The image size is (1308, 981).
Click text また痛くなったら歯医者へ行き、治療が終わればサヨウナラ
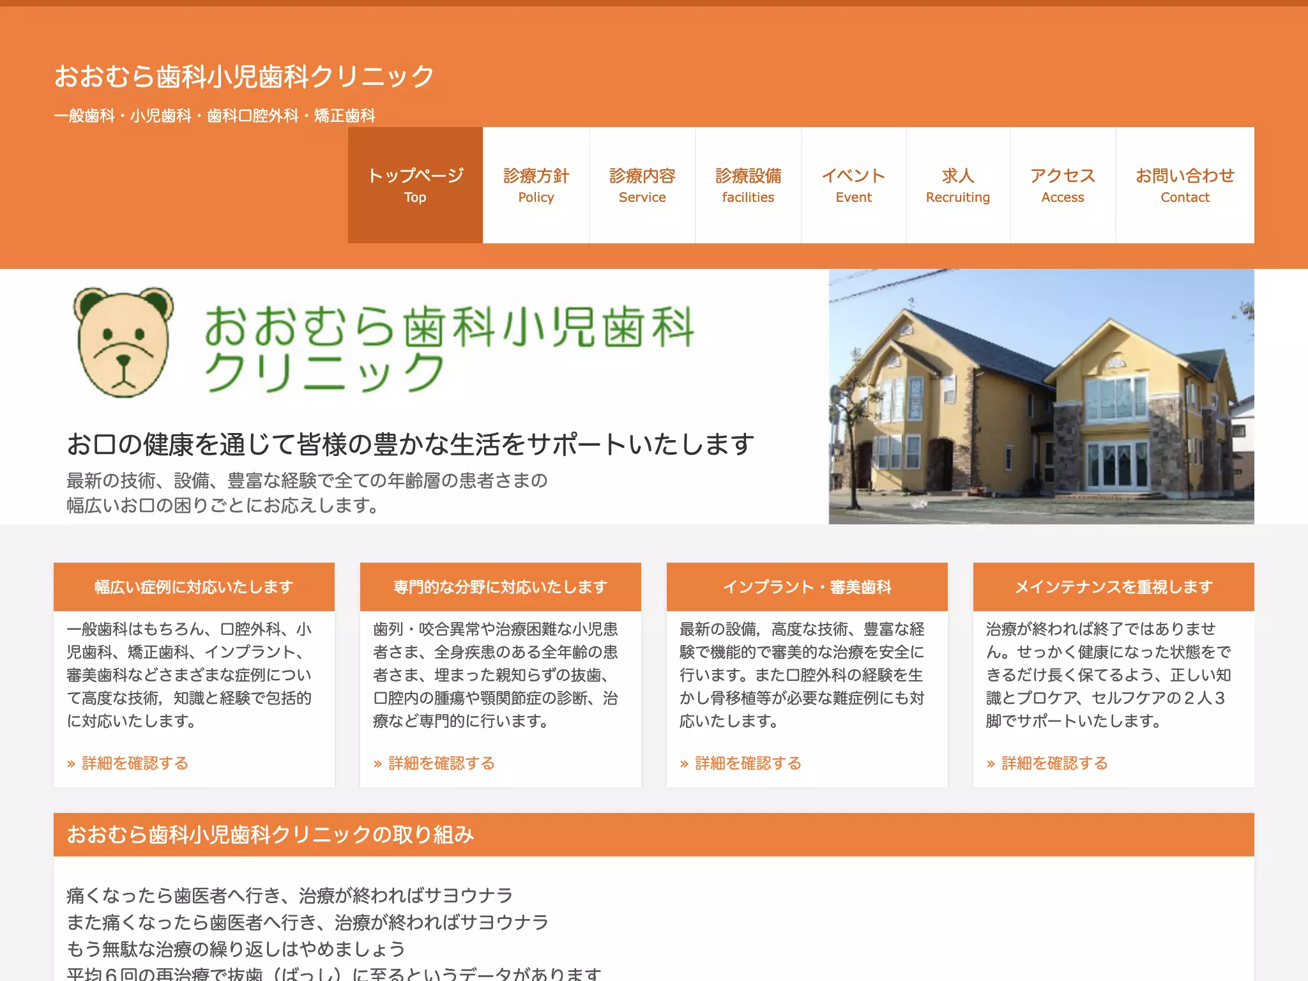tap(307, 922)
